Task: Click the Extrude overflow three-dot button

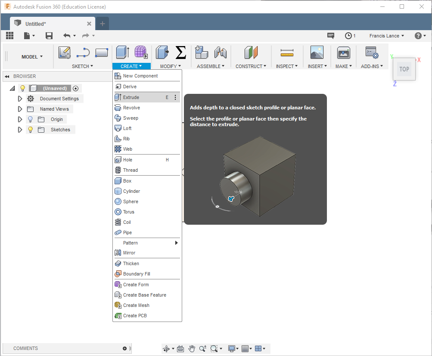Action: (x=175, y=97)
